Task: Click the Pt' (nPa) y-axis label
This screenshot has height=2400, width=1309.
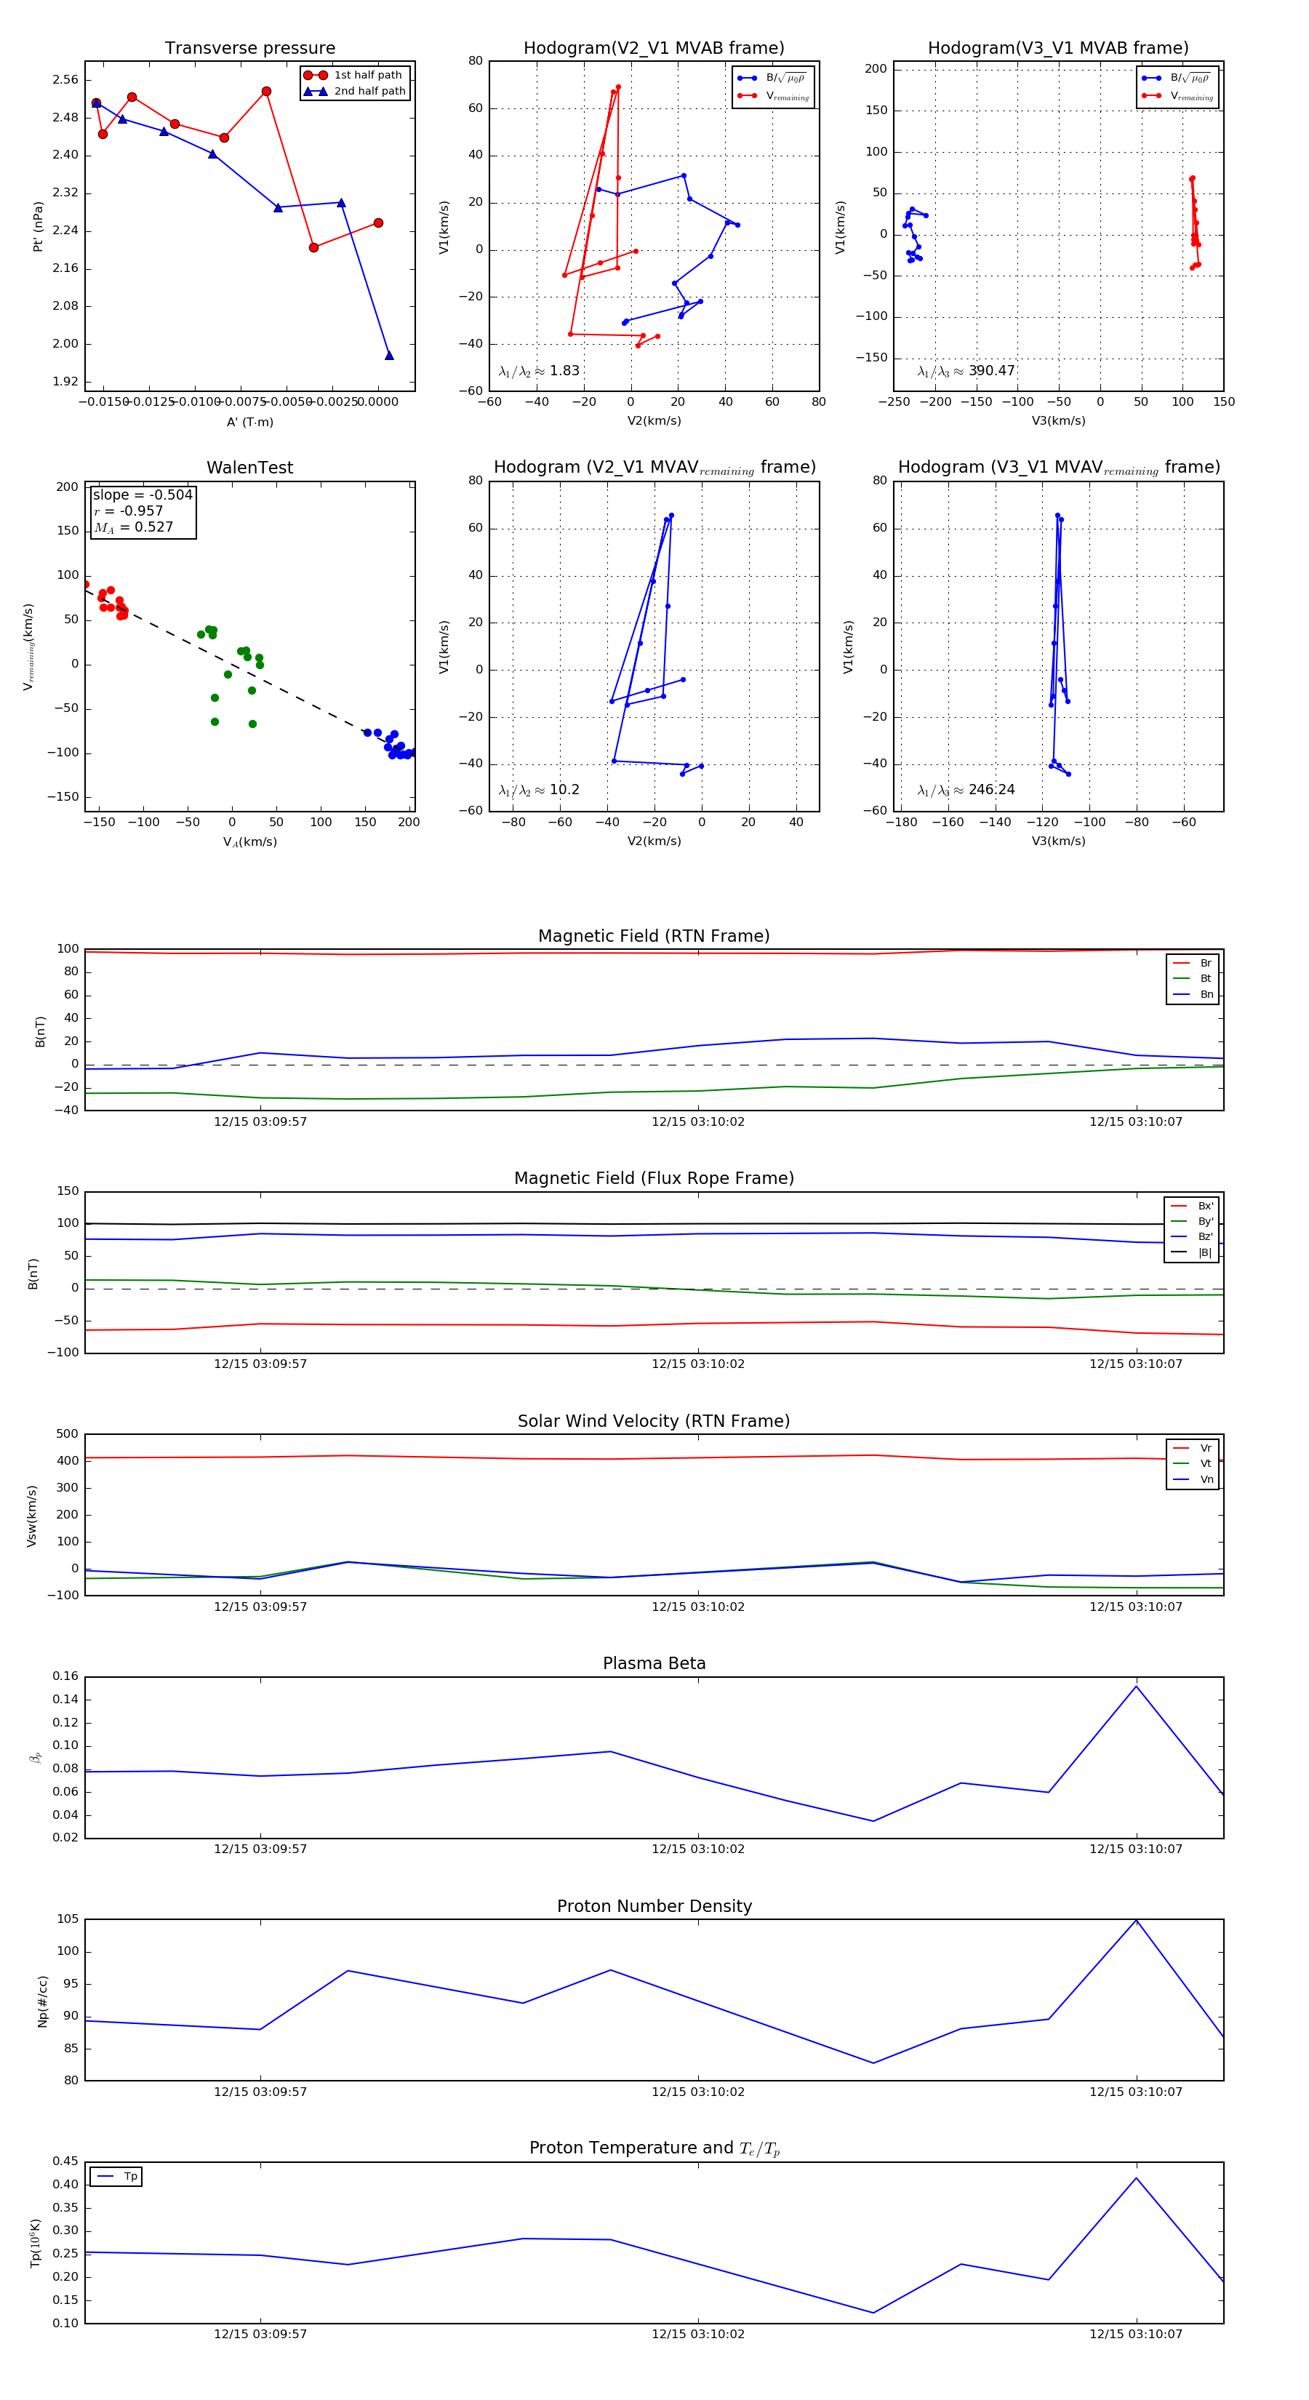Action: (39, 226)
